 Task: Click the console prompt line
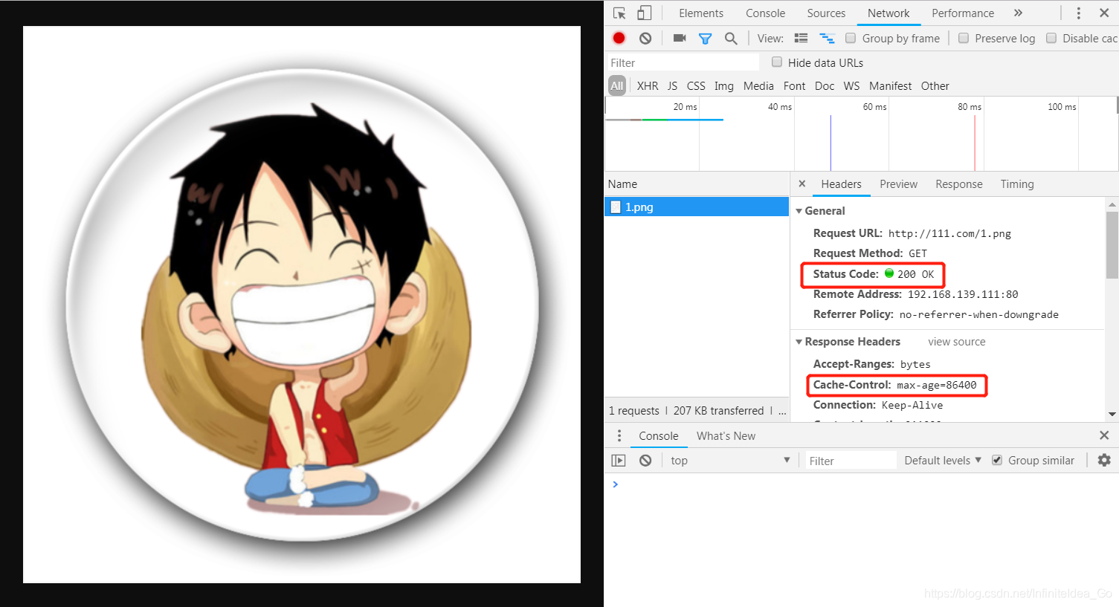pyautogui.click(x=861, y=484)
